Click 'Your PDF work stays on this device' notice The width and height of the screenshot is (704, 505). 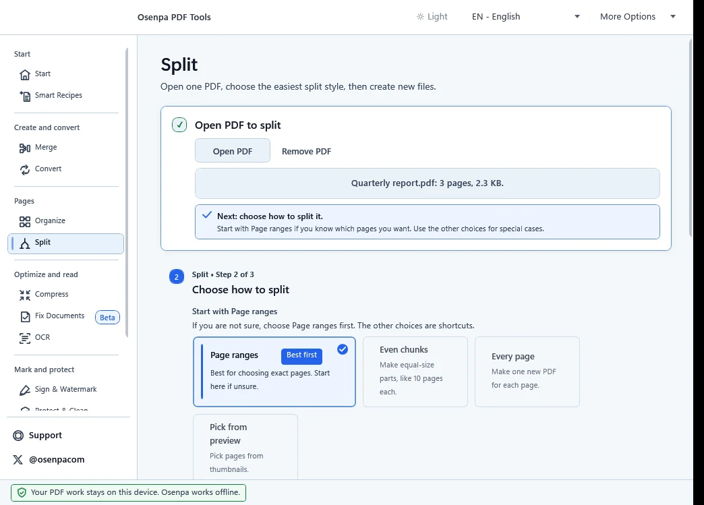point(128,492)
